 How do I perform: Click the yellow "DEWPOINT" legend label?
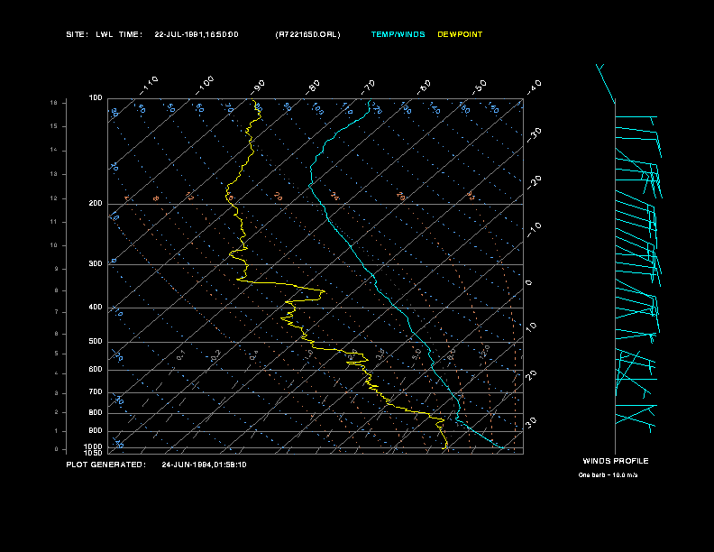tap(460, 34)
